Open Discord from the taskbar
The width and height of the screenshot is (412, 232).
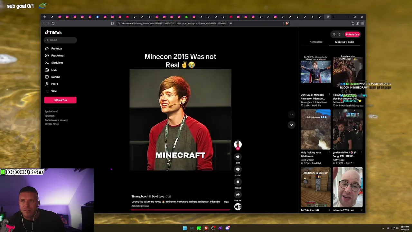(x=228, y=228)
